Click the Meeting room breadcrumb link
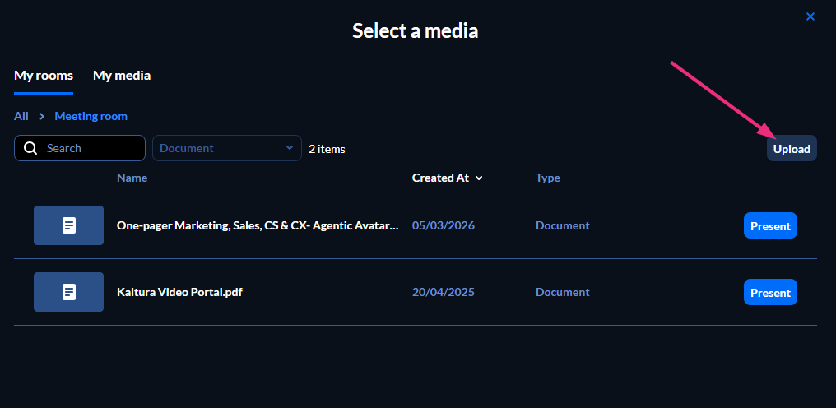This screenshot has width=836, height=408. (x=91, y=116)
